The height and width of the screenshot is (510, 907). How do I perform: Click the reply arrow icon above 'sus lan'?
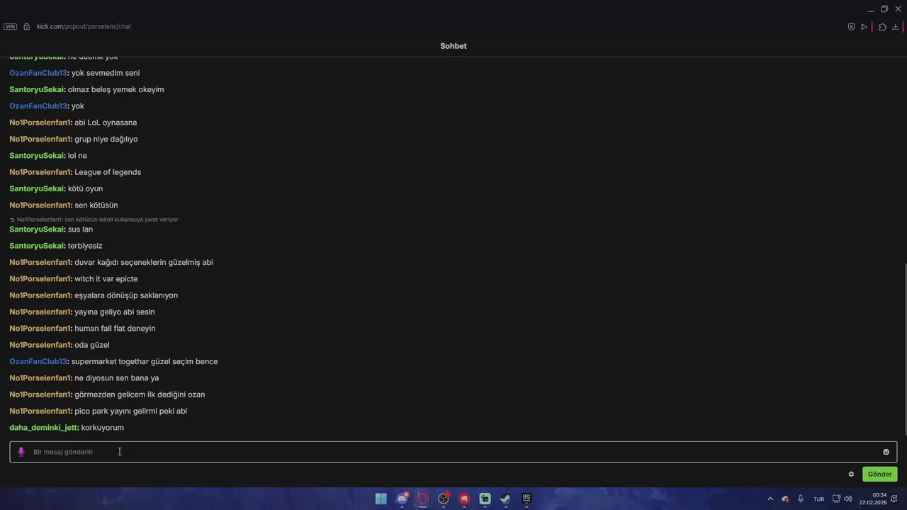click(12, 220)
